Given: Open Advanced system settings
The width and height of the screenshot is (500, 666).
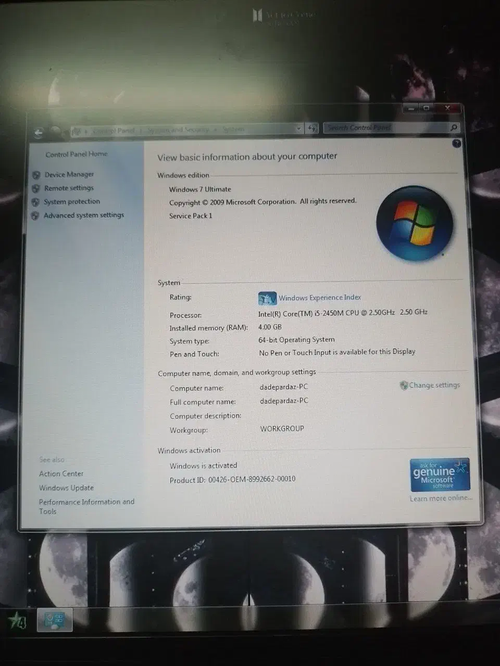Looking at the screenshot, I should click(x=83, y=215).
